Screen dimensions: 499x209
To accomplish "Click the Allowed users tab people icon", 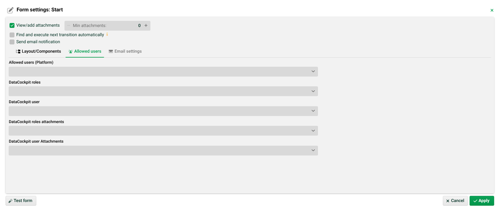I will click(71, 51).
